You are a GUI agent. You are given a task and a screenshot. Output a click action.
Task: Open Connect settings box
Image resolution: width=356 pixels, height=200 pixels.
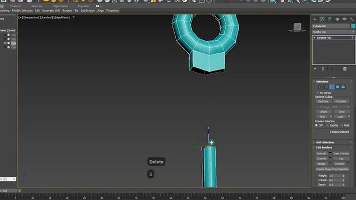[348, 163]
